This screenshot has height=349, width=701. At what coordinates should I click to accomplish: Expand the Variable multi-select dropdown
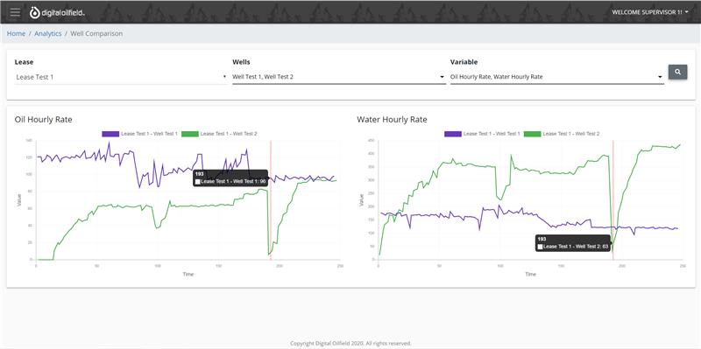tap(556, 77)
